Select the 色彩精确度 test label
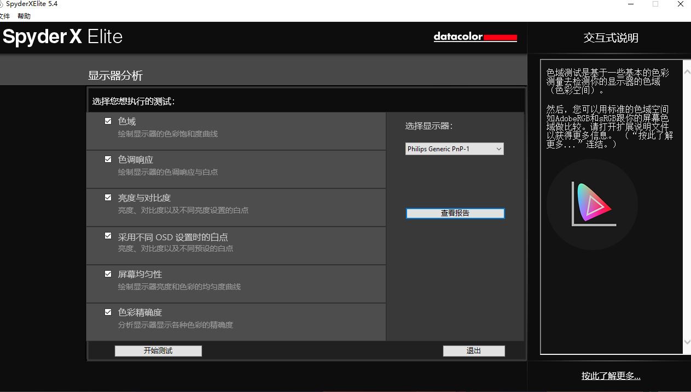Image resolution: width=691 pixels, height=392 pixels. (140, 312)
